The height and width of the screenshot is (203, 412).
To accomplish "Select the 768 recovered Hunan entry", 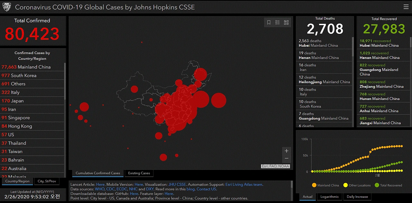I will (x=383, y=96).
